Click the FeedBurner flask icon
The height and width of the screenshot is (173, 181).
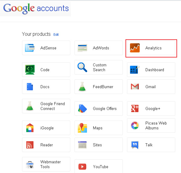coord(82,87)
